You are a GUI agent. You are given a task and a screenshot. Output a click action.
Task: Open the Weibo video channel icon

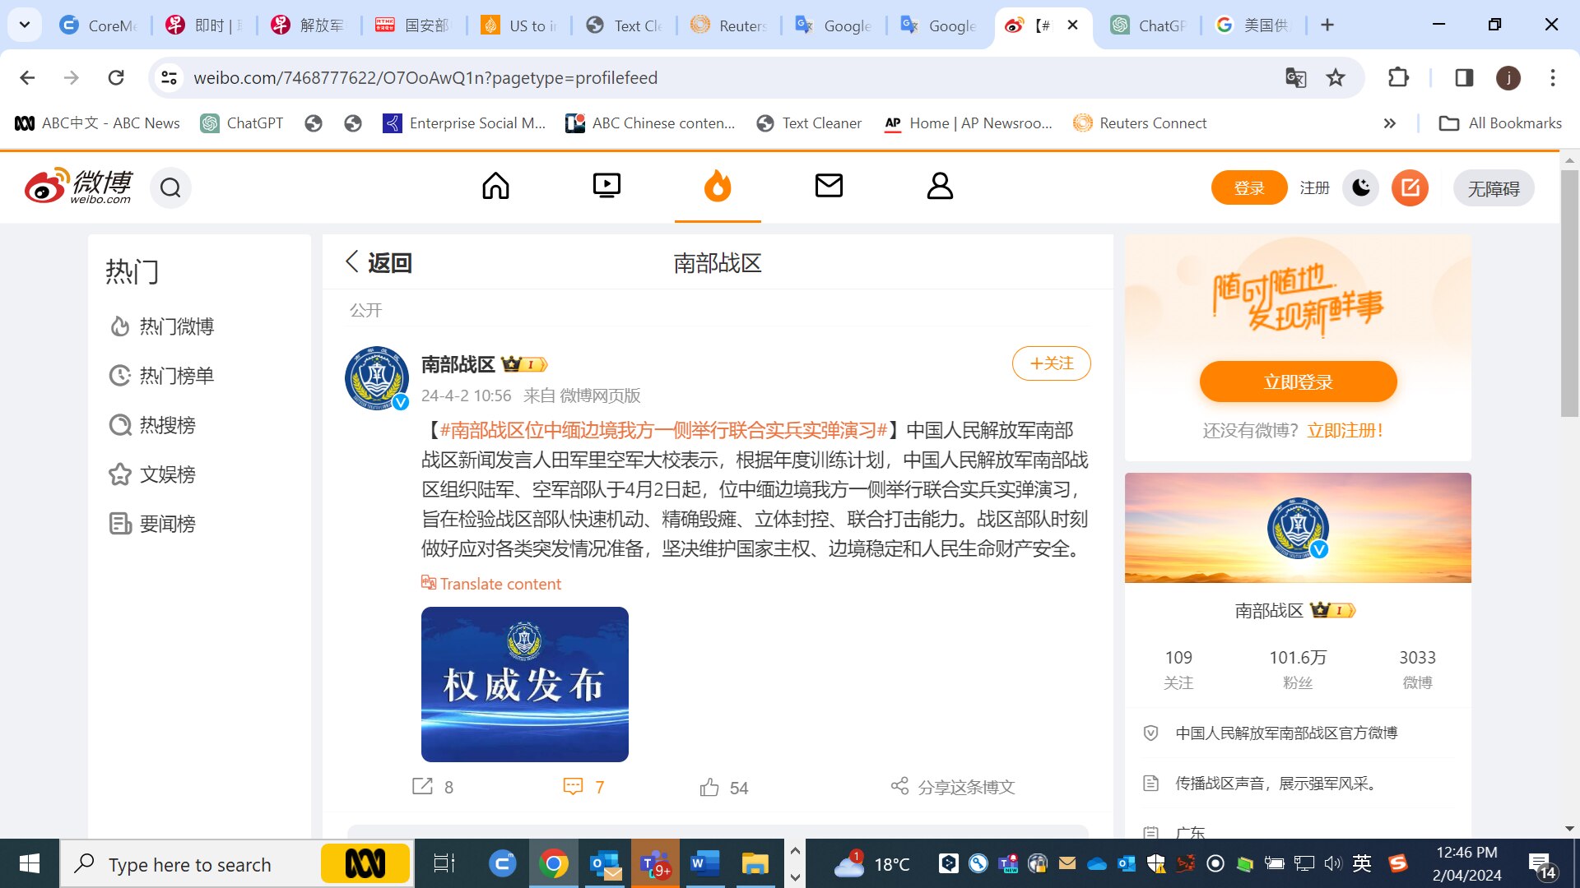click(x=606, y=186)
